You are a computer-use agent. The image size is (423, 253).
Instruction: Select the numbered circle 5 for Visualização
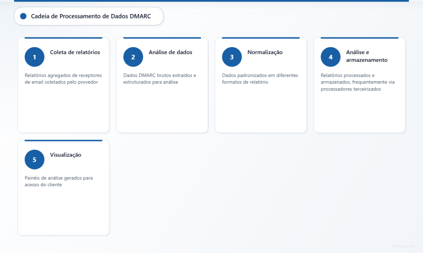(x=34, y=159)
